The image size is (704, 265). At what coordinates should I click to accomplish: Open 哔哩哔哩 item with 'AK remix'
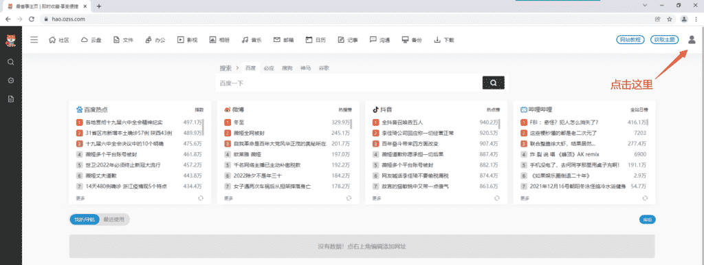(x=565, y=154)
